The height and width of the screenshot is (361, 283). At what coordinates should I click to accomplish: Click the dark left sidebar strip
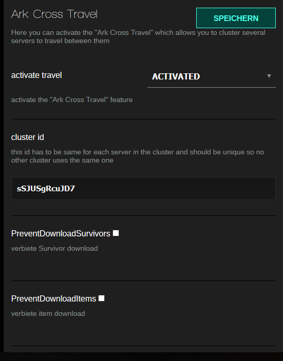coord(2,175)
